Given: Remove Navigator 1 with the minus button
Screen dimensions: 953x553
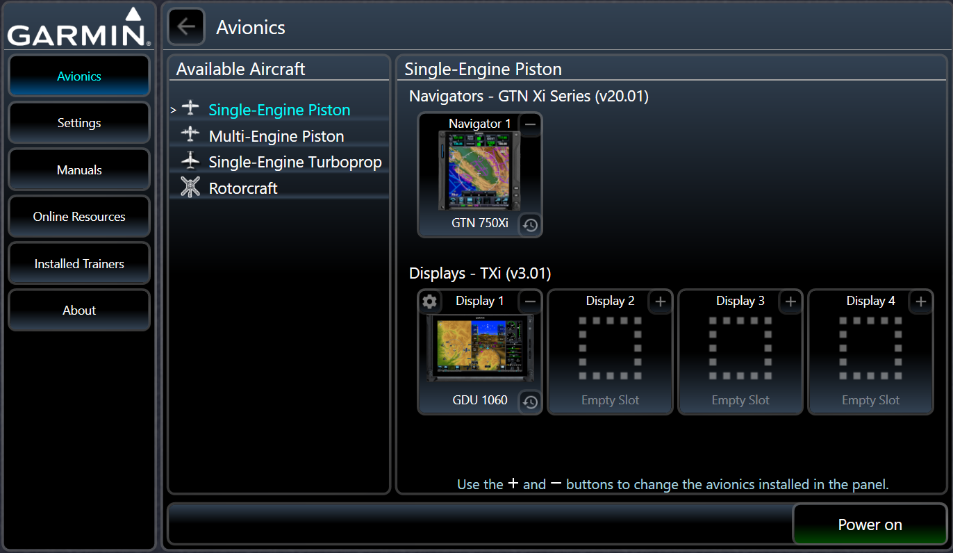Looking at the screenshot, I should 530,124.
